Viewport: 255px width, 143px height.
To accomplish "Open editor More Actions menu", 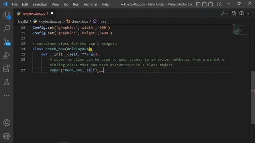I will [249, 13].
